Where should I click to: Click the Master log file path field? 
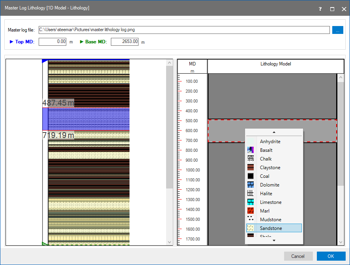pyautogui.click(x=183, y=30)
